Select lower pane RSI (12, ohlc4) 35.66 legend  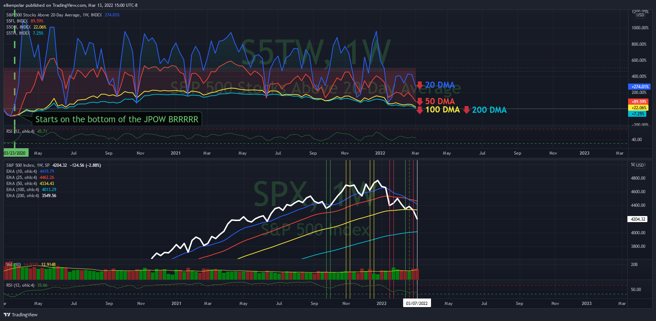click(x=27, y=285)
